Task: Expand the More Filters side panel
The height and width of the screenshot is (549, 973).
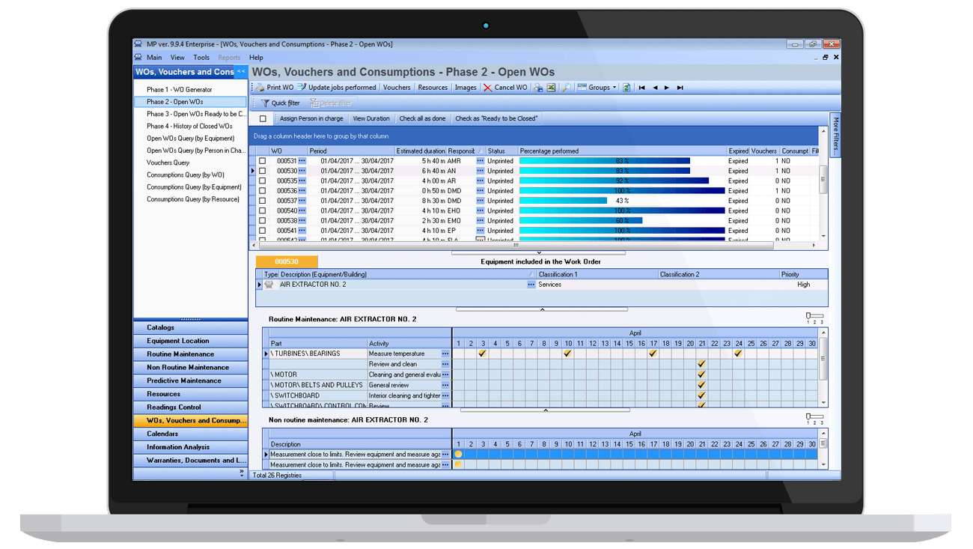Action: tap(835, 134)
